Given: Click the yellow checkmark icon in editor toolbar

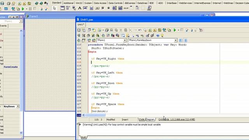Looking at the screenshot, I should click(160, 30).
